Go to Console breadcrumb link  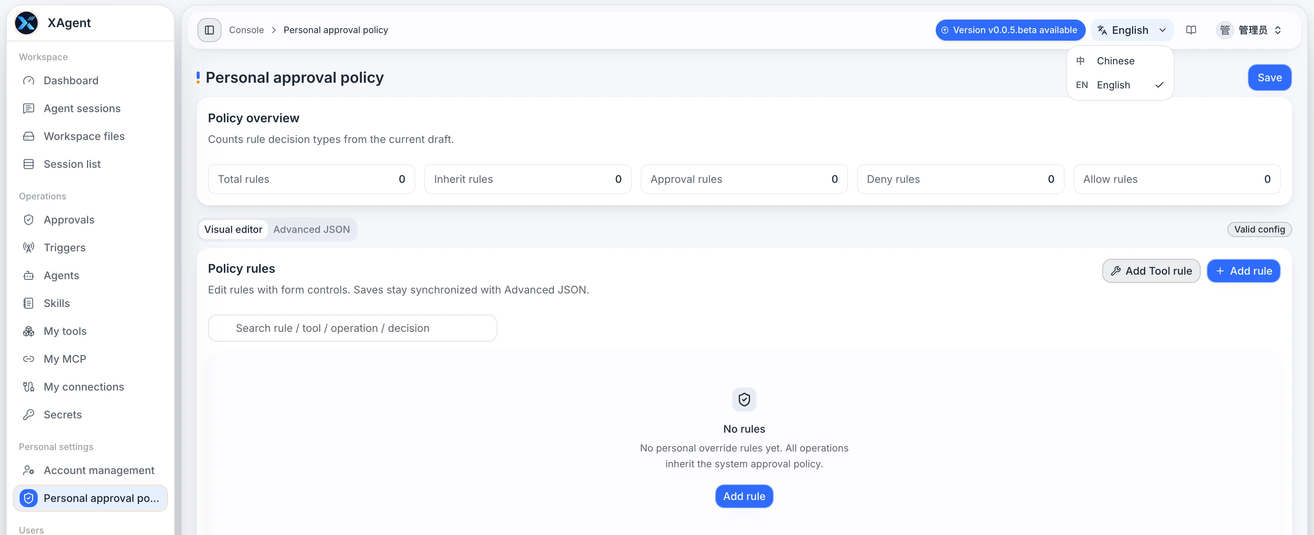point(246,30)
